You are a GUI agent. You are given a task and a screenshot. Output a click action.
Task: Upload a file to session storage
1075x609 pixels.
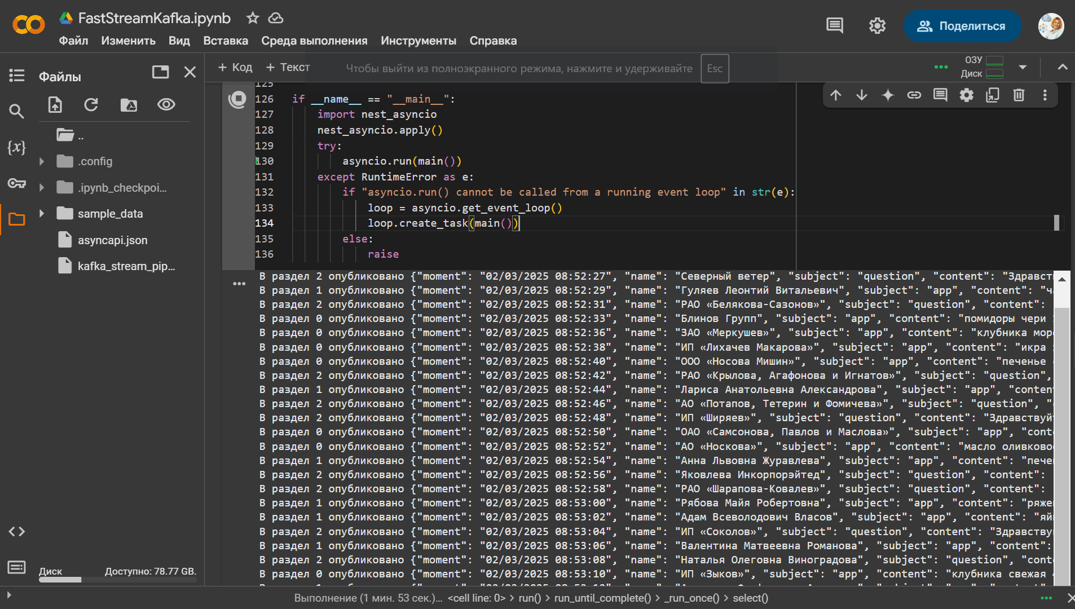coord(55,105)
